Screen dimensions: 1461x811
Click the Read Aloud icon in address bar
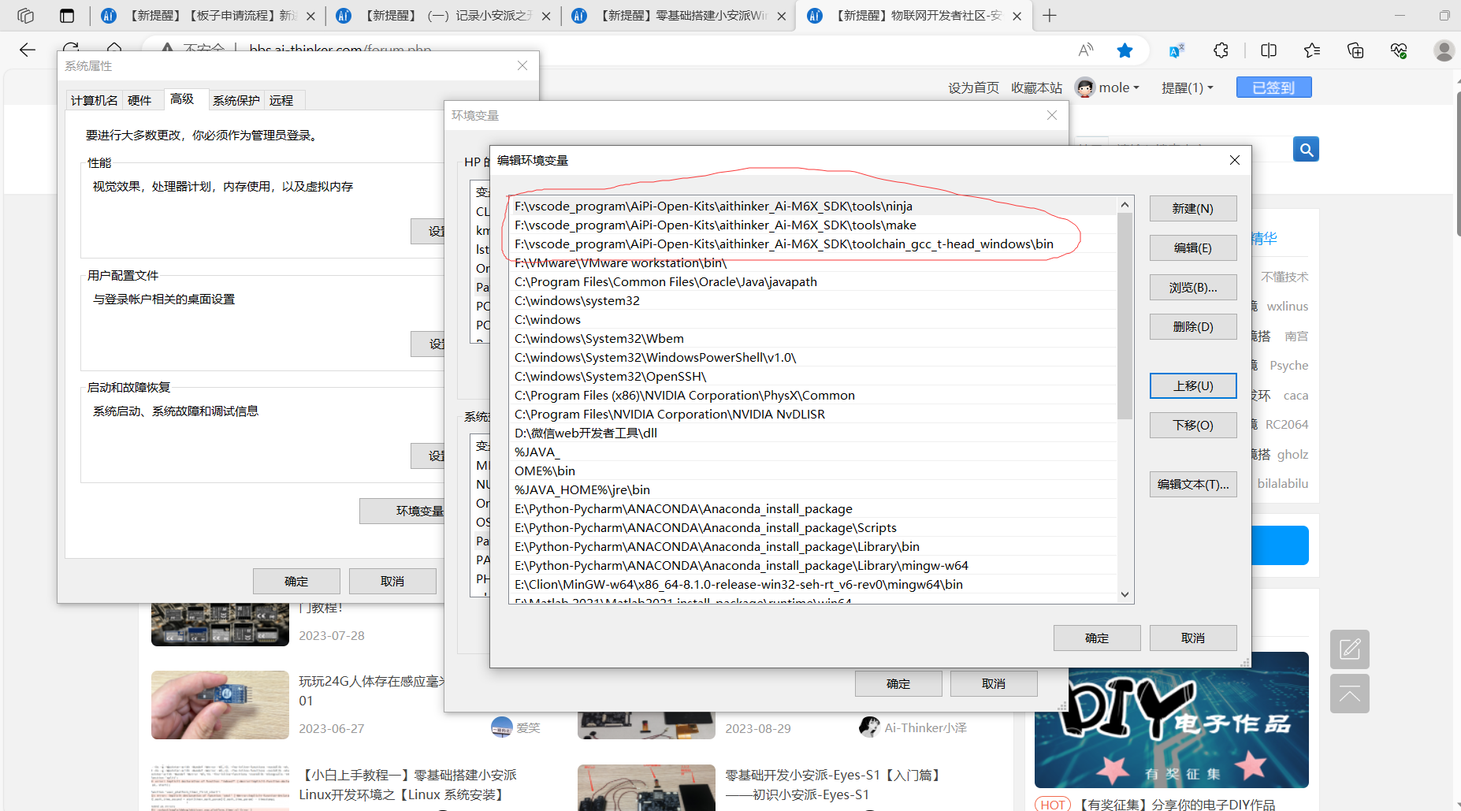(x=1086, y=50)
